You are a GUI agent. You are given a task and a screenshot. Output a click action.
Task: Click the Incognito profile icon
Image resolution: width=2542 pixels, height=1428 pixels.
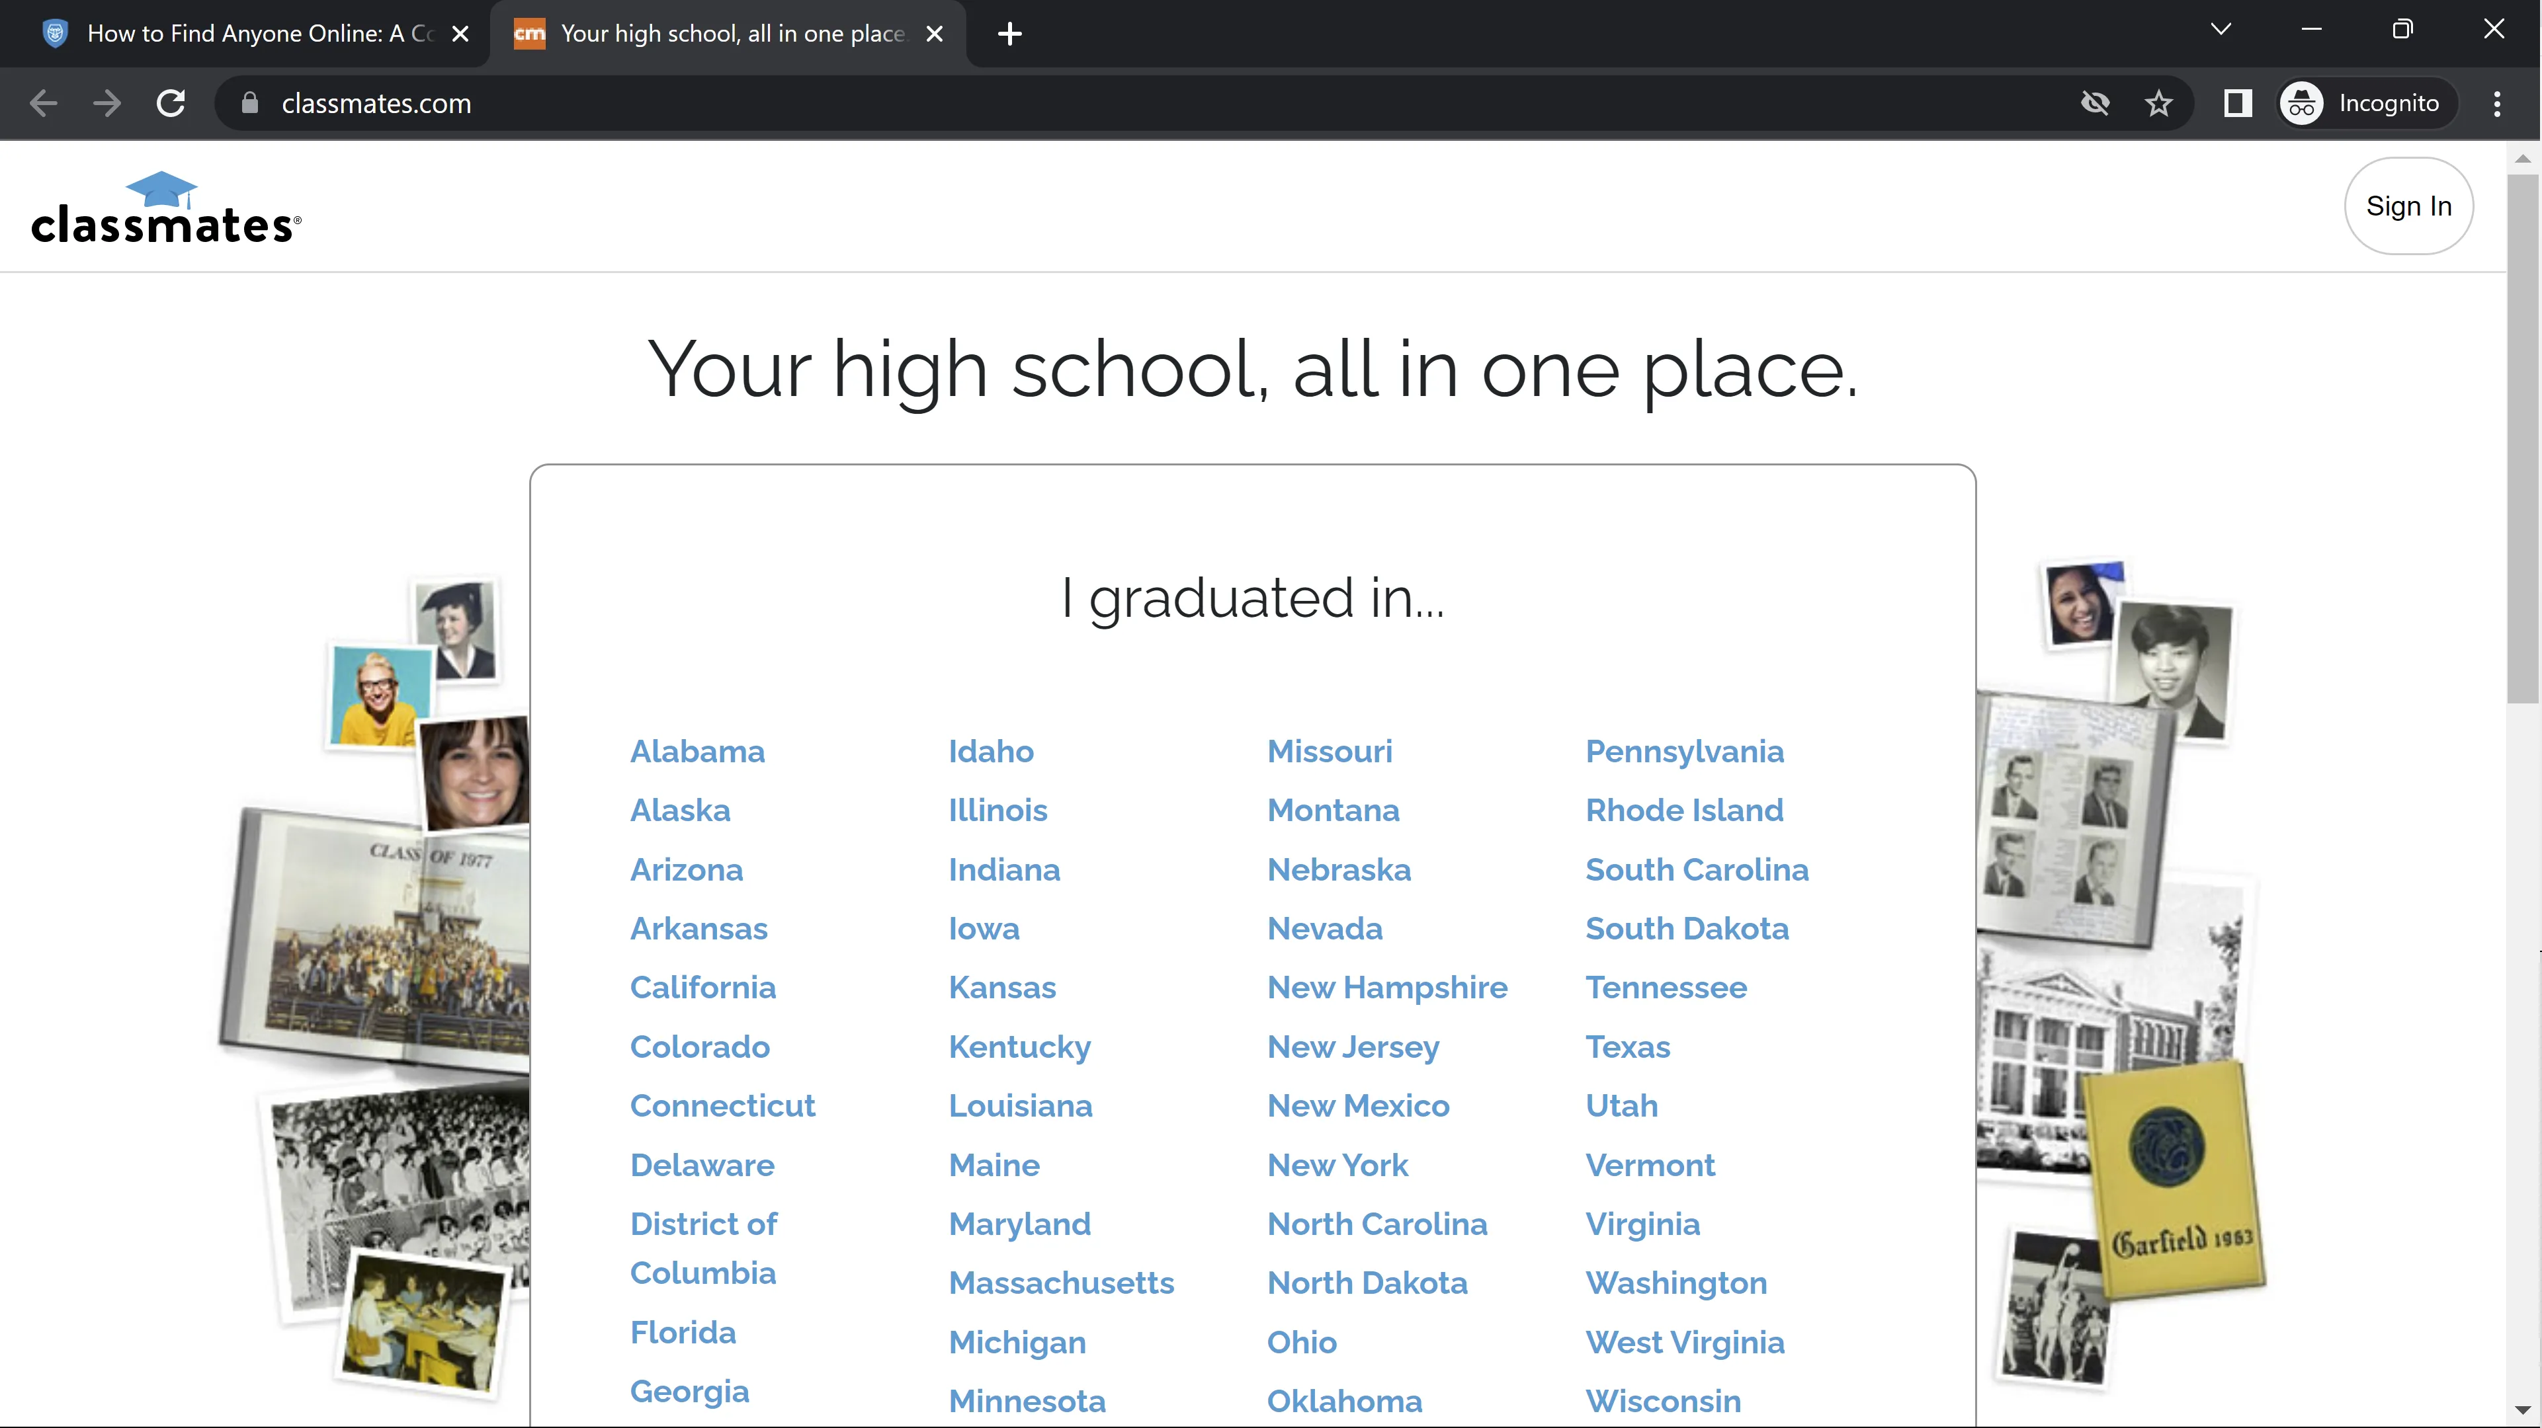click(x=2302, y=102)
